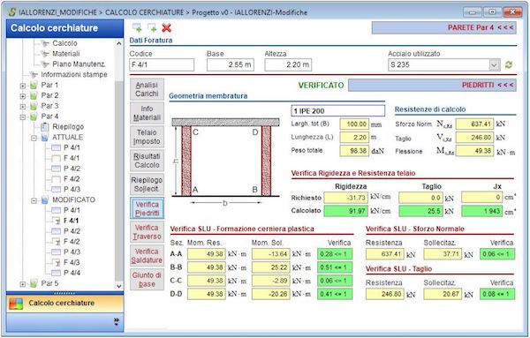The width and height of the screenshot is (530, 338).
Task: Click the Calcolo cerchiature colored icon at bottom
Action: point(16,304)
